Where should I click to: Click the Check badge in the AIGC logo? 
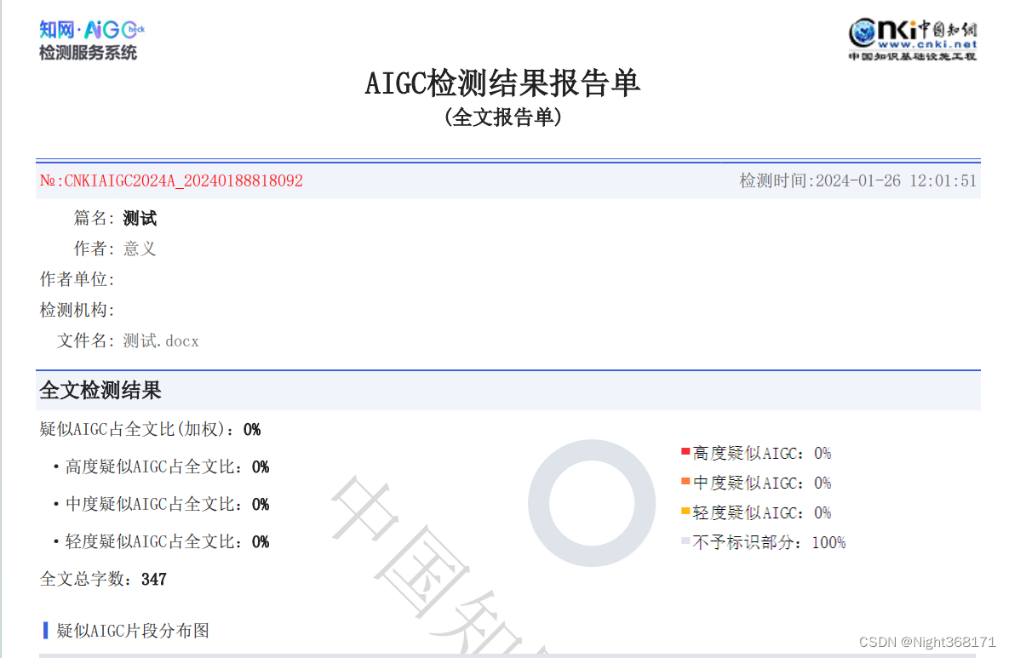135,30
